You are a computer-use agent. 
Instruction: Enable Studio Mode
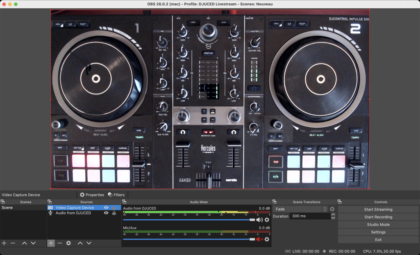point(378,225)
